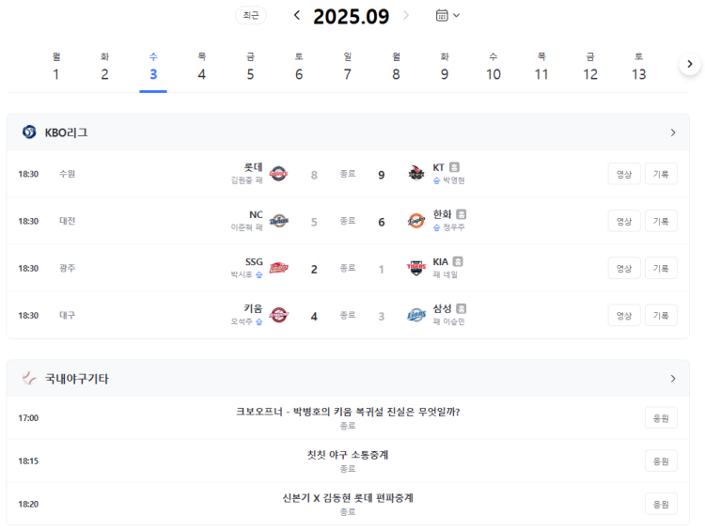
Task: Select Wednesday 10 date tab
Action: pyautogui.click(x=493, y=68)
